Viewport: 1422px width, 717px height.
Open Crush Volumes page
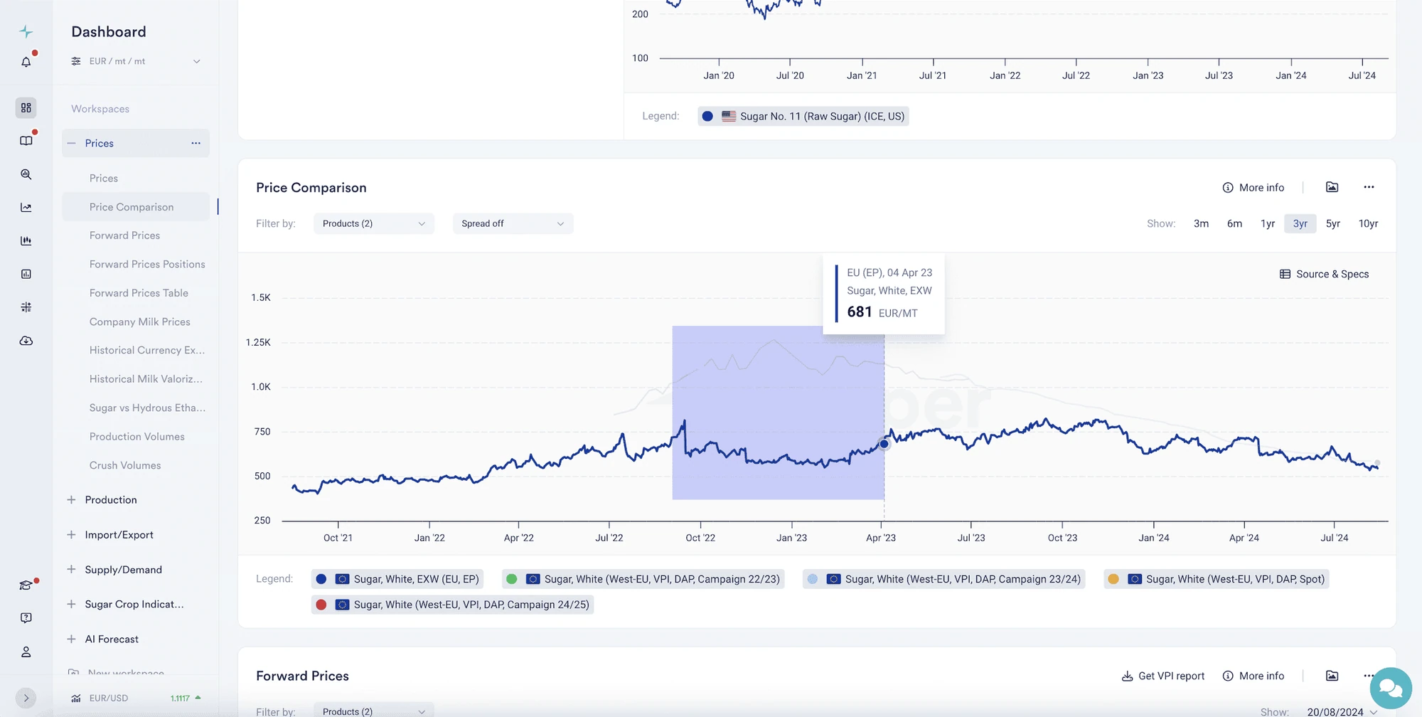click(x=125, y=465)
